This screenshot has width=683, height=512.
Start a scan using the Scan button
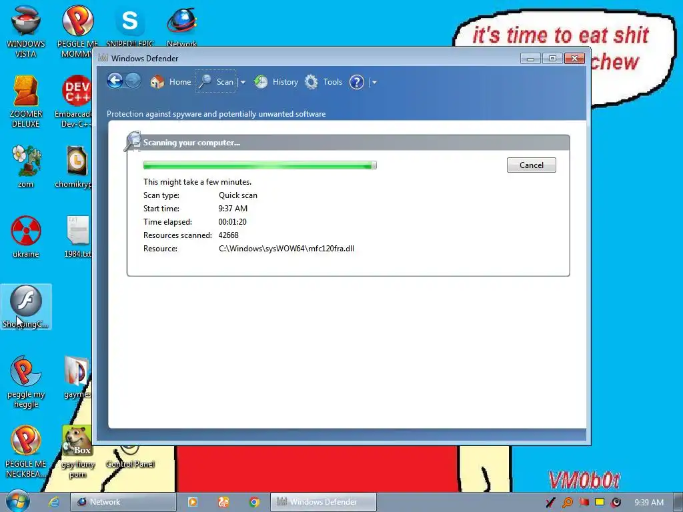pyautogui.click(x=216, y=82)
